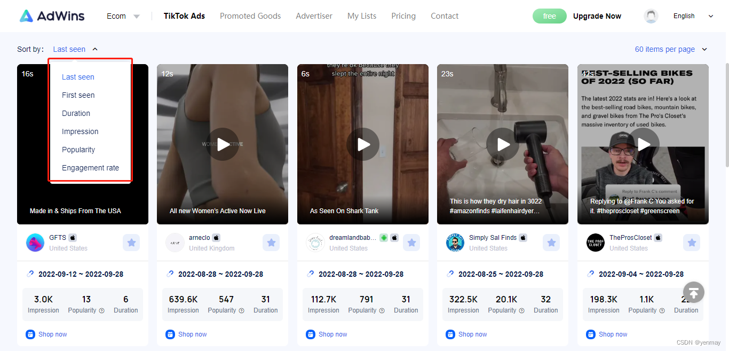Go to TikTok Ads tab
This screenshot has height=351, width=729.
tap(184, 16)
